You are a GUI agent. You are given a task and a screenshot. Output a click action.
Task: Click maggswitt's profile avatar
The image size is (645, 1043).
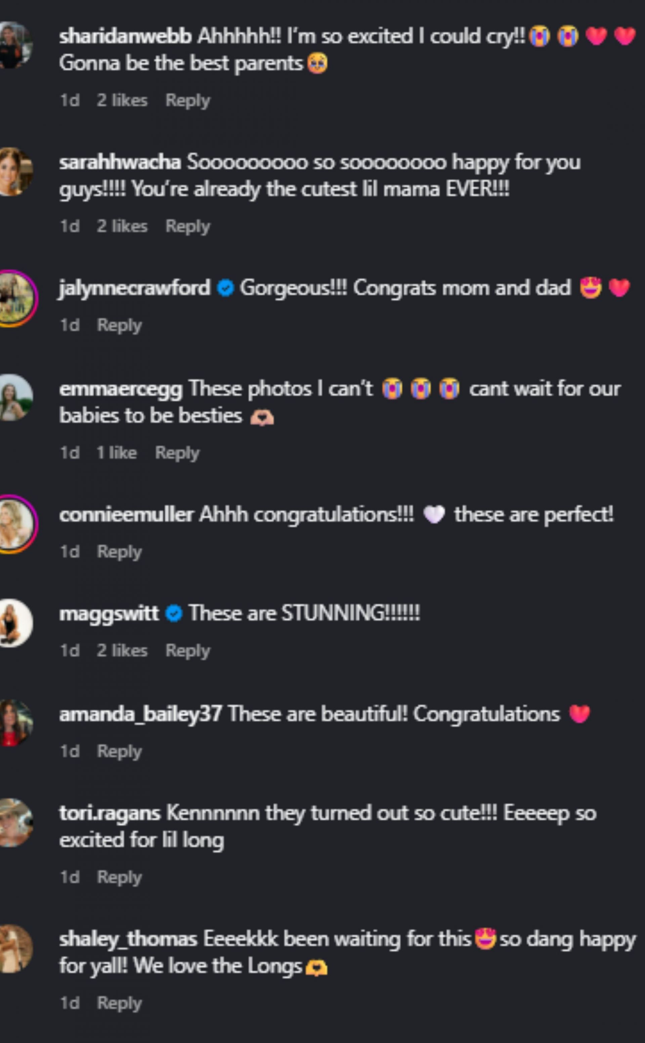[x=15, y=623]
